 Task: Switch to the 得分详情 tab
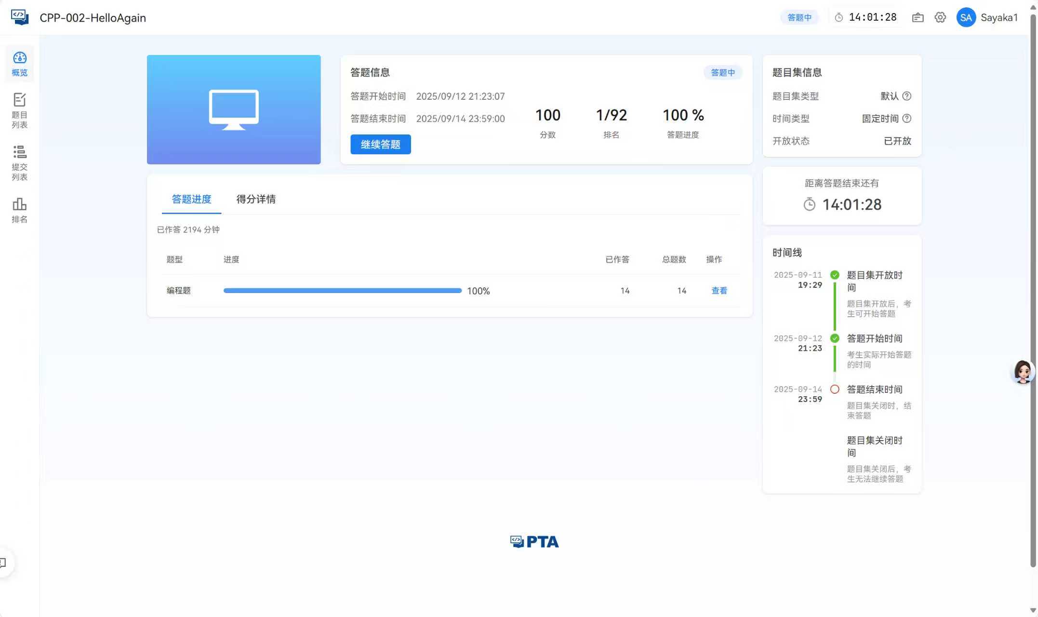tap(256, 199)
